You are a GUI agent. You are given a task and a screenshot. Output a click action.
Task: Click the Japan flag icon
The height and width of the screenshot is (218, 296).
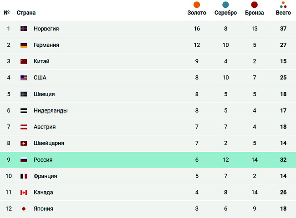[24, 208]
